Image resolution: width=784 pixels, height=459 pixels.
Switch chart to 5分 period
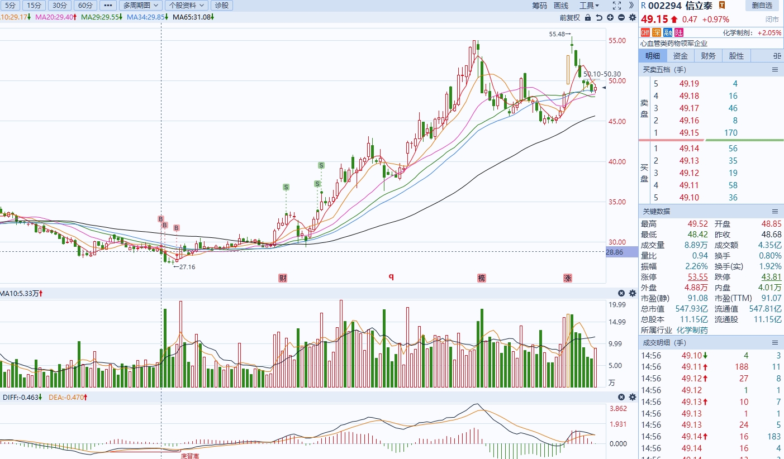click(11, 6)
